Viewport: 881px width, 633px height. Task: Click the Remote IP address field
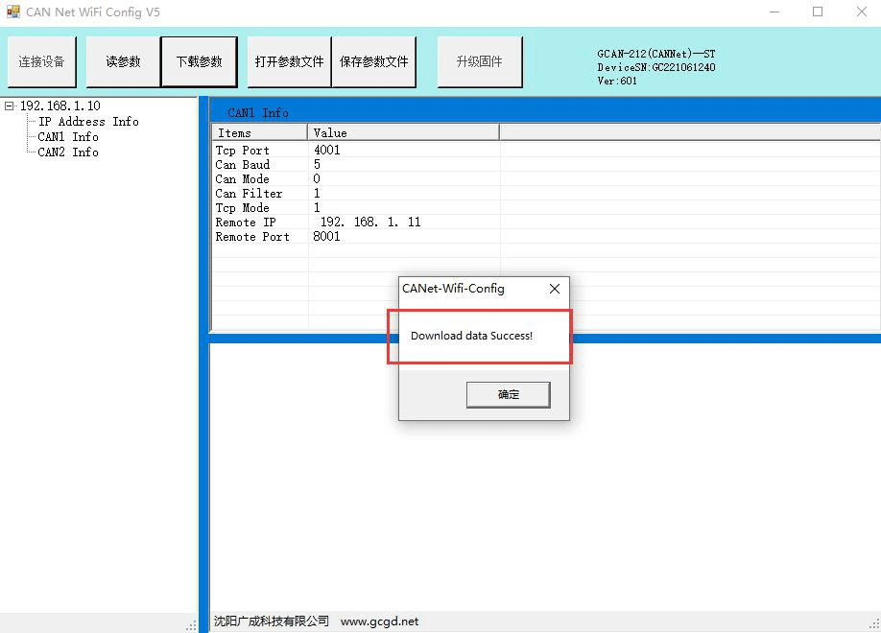(x=370, y=223)
